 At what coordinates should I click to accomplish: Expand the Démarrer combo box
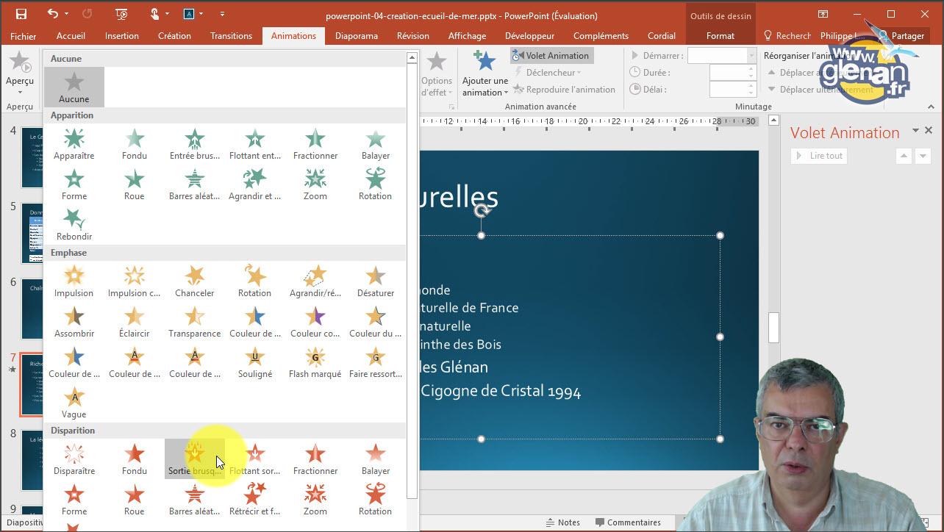pyautogui.click(x=751, y=56)
